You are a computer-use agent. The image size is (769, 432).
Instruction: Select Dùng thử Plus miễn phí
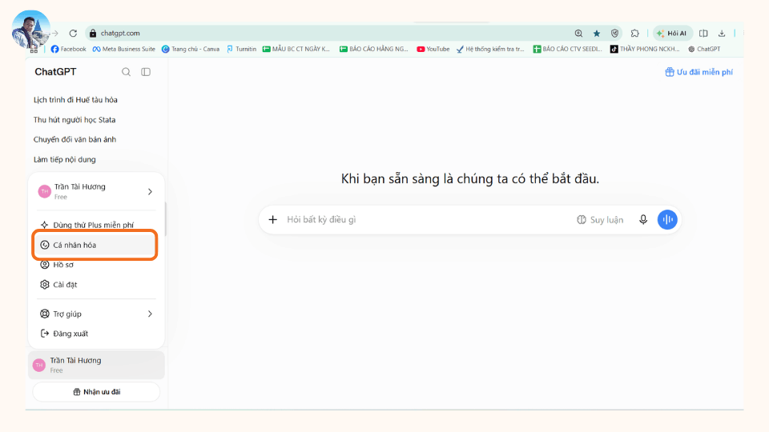[x=93, y=225]
